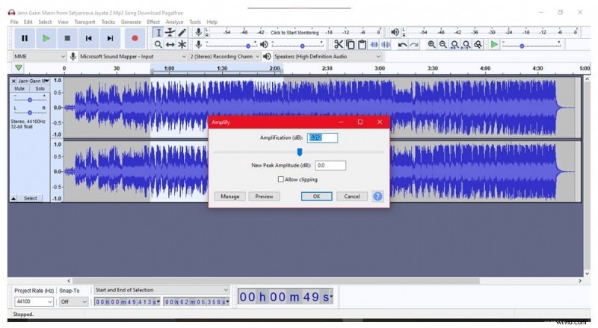Fit selection to width icon
The width and height of the screenshot is (598, 328).
[454, 45]
